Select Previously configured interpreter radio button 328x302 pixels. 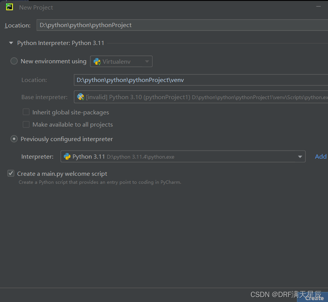click(14, 139)
